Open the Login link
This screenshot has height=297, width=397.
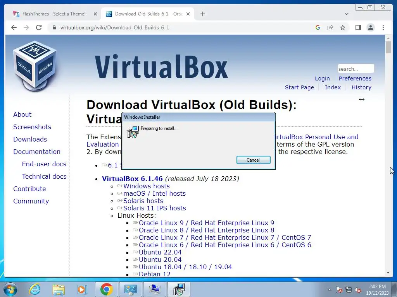[x=322, y=79]
